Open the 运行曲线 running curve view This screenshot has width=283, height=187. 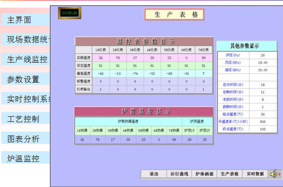coord(178,174)
